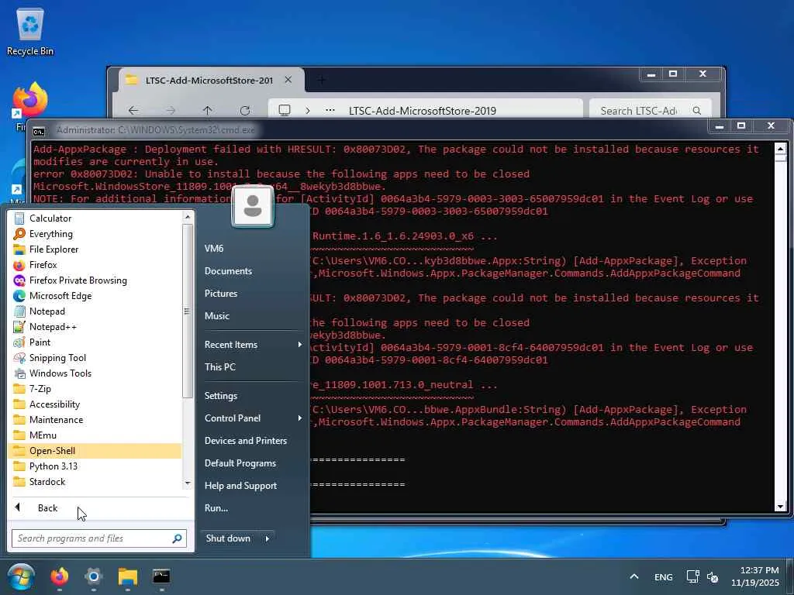Open Firefox from the taskbar
Screen dimensions: 794x595
tap(59, 576)
